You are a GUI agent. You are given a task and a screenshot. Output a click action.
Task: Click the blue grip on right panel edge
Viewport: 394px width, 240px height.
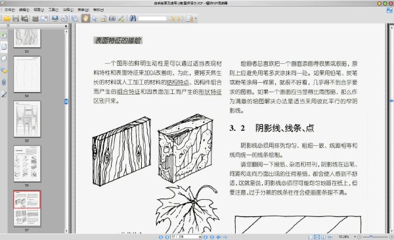391,101
